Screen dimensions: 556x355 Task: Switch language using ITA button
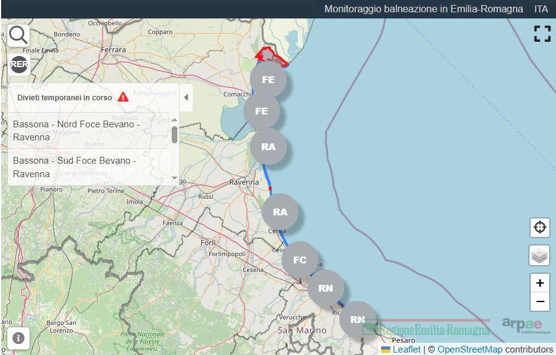point(541,9)
